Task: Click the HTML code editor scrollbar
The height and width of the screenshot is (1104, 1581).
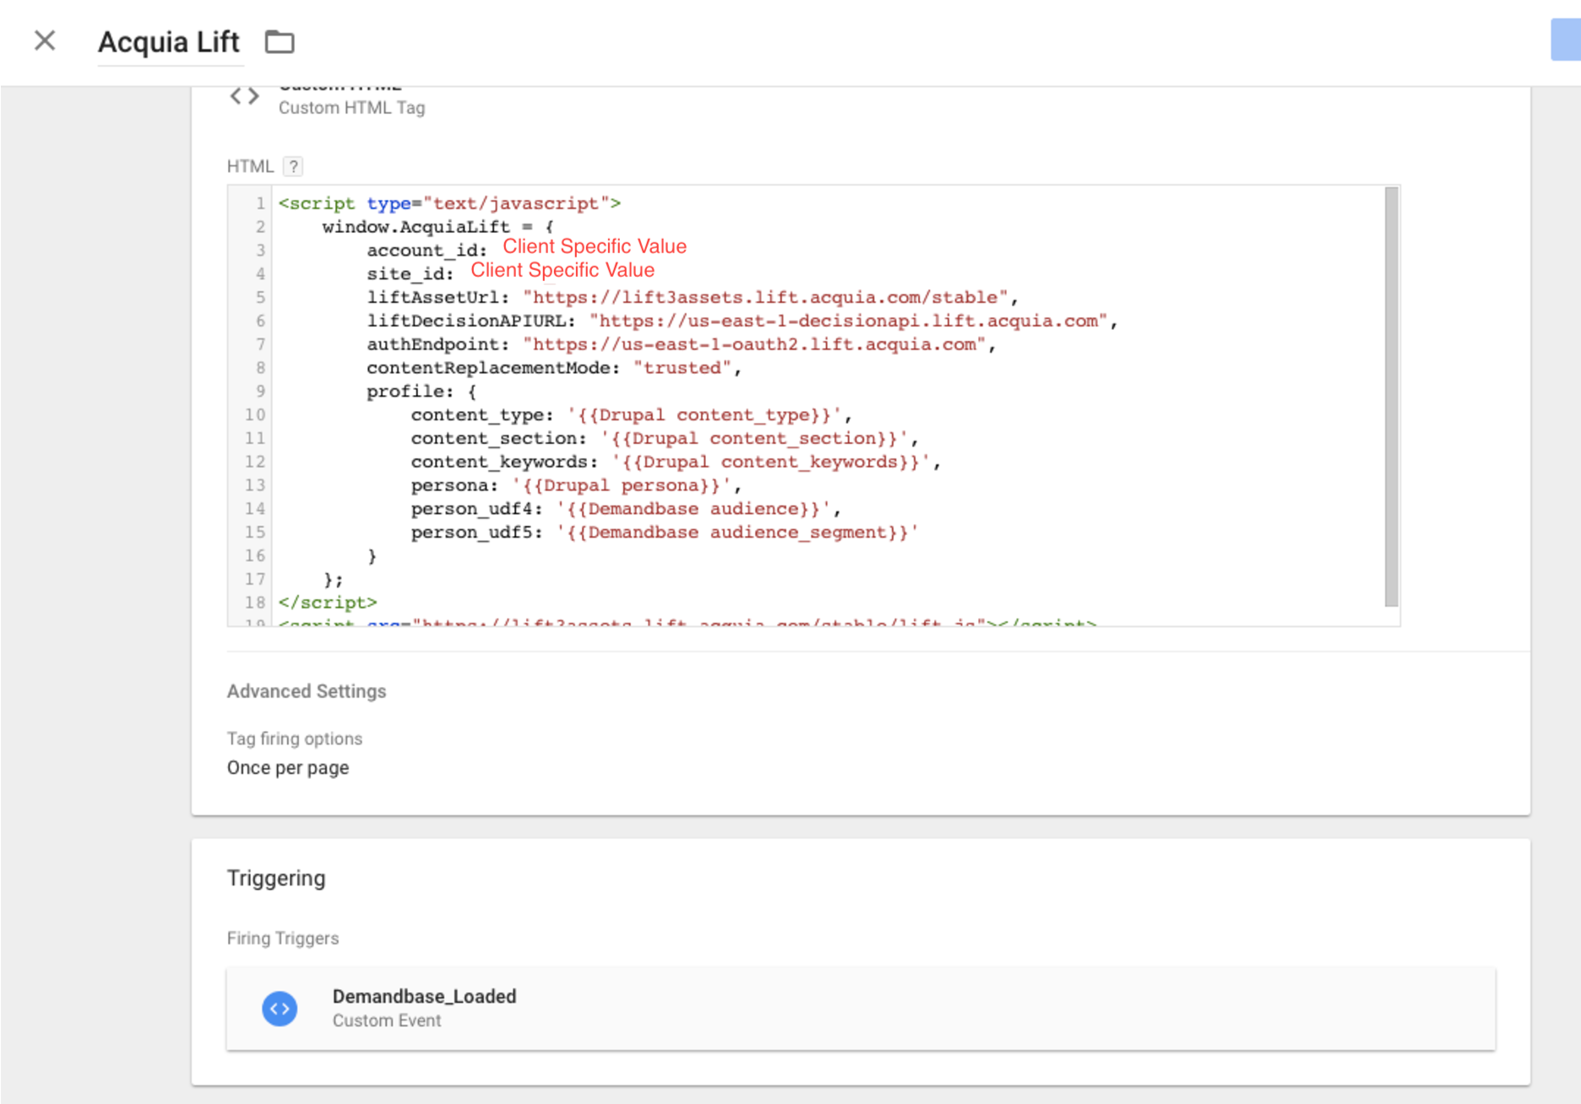Action: [1391, 397]
